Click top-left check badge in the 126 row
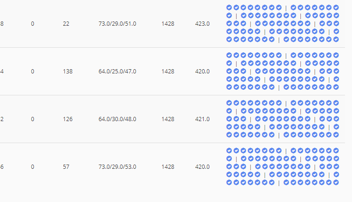Image resolution: width=352 pixels, height=202 pixels. [229, 103]
